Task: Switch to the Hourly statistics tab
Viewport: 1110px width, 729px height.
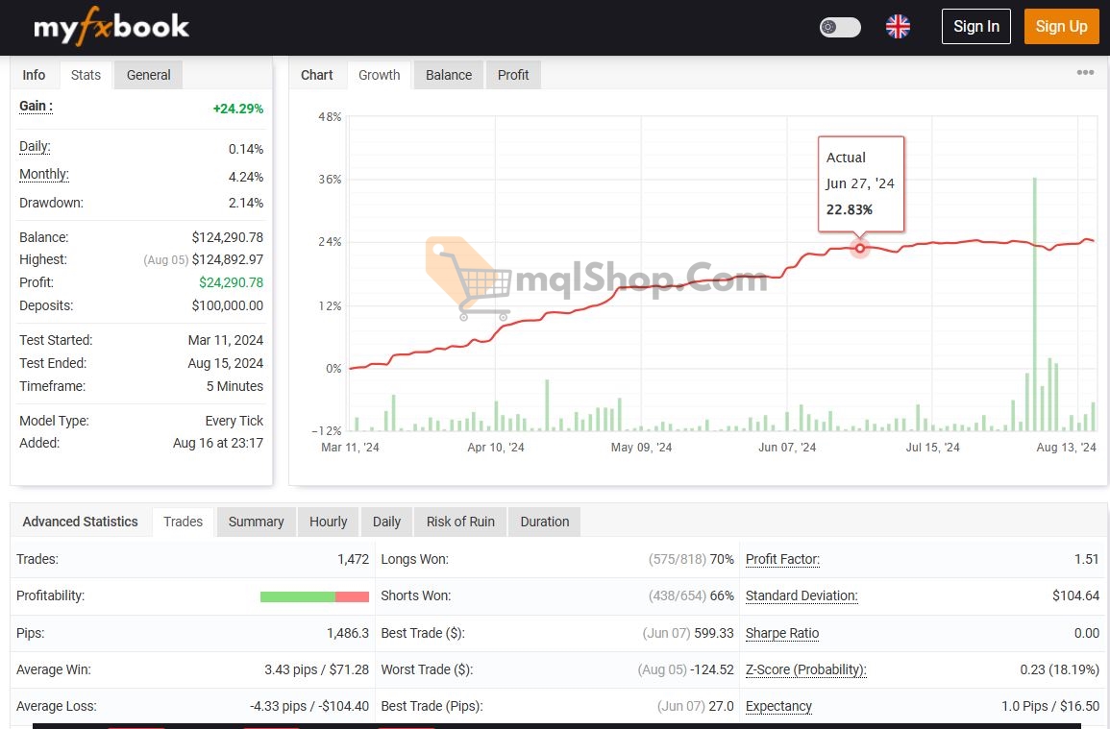Action: coord(328,522)
